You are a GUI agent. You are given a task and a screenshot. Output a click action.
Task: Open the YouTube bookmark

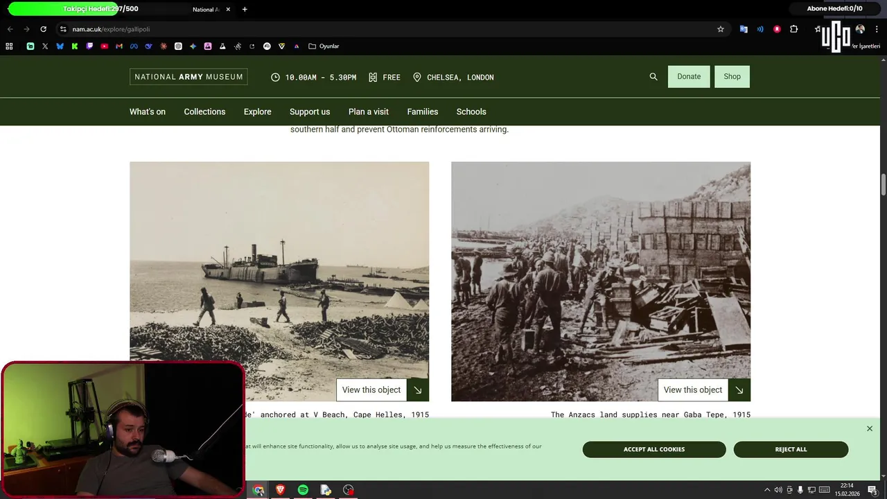pyautogui.click(x=105, y=46)
